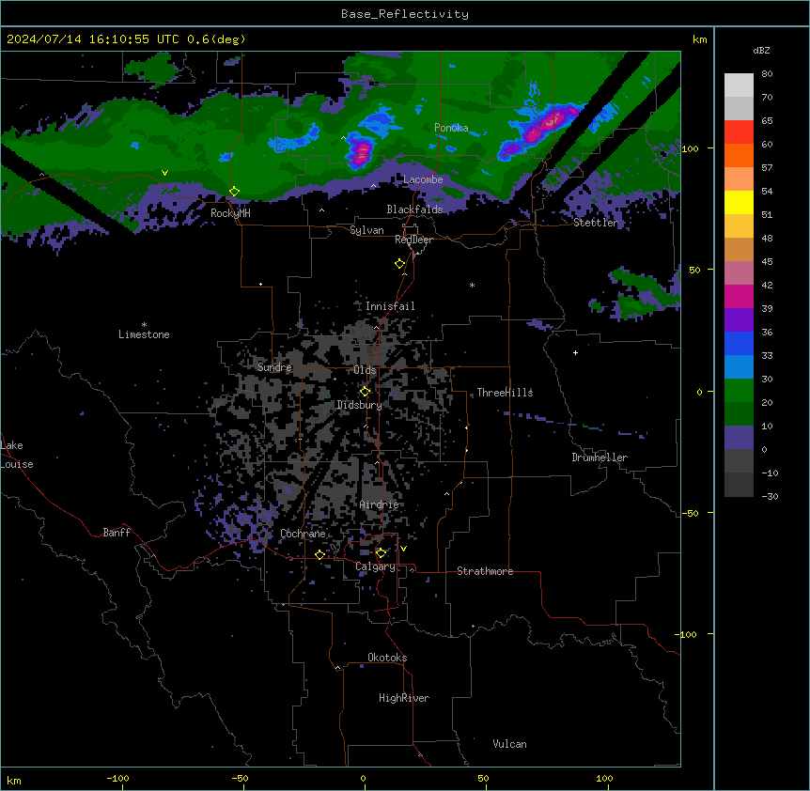The width and height of the screenshot is (810, 791).
Task: Click the asterisk marker above Limestone label
Action: (144, 325)
